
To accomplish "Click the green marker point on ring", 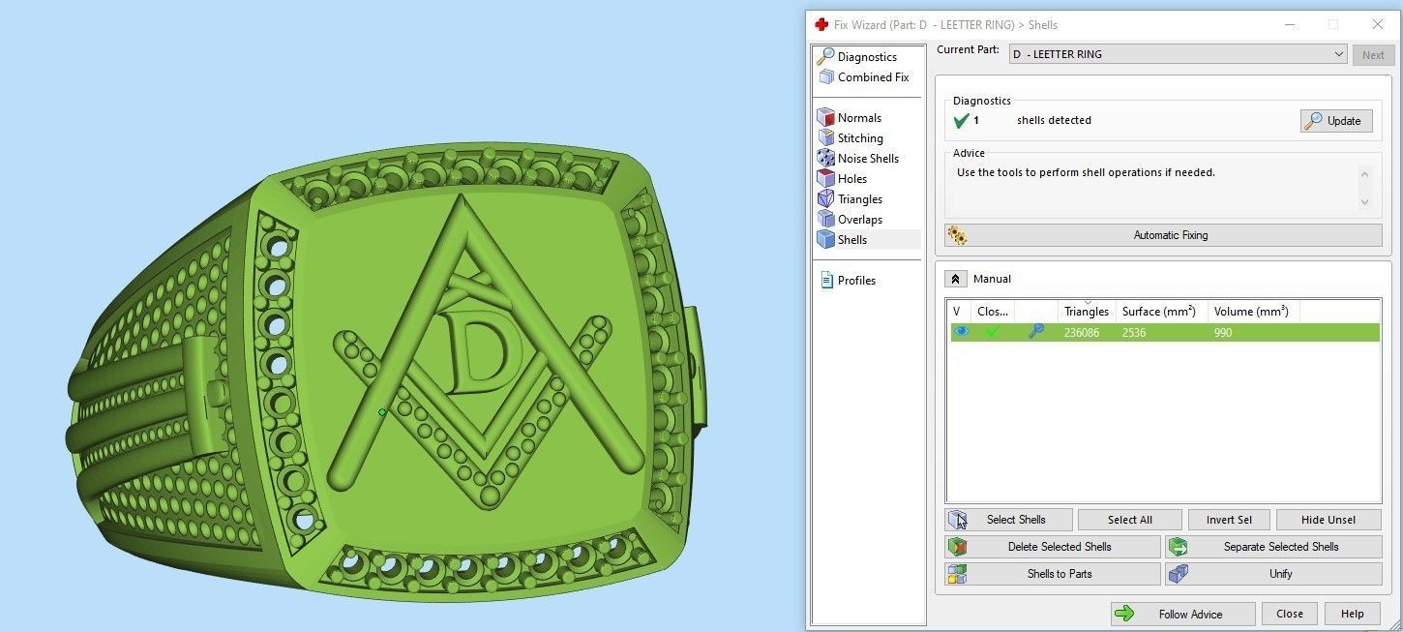I will pos(382,412).
